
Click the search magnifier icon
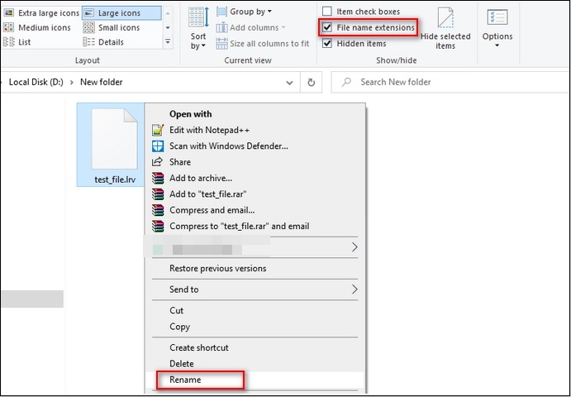pos(346,82)
